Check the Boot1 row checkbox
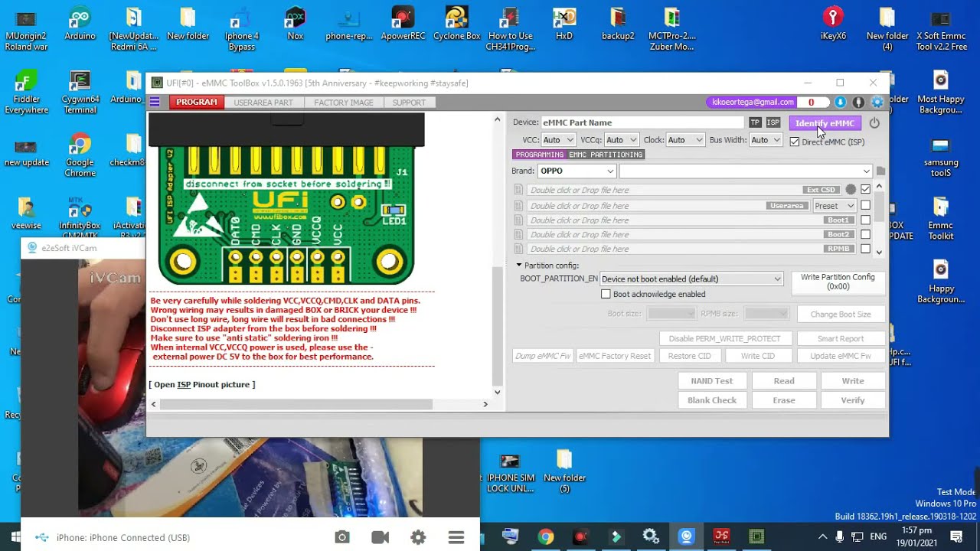 pos(865,220)
